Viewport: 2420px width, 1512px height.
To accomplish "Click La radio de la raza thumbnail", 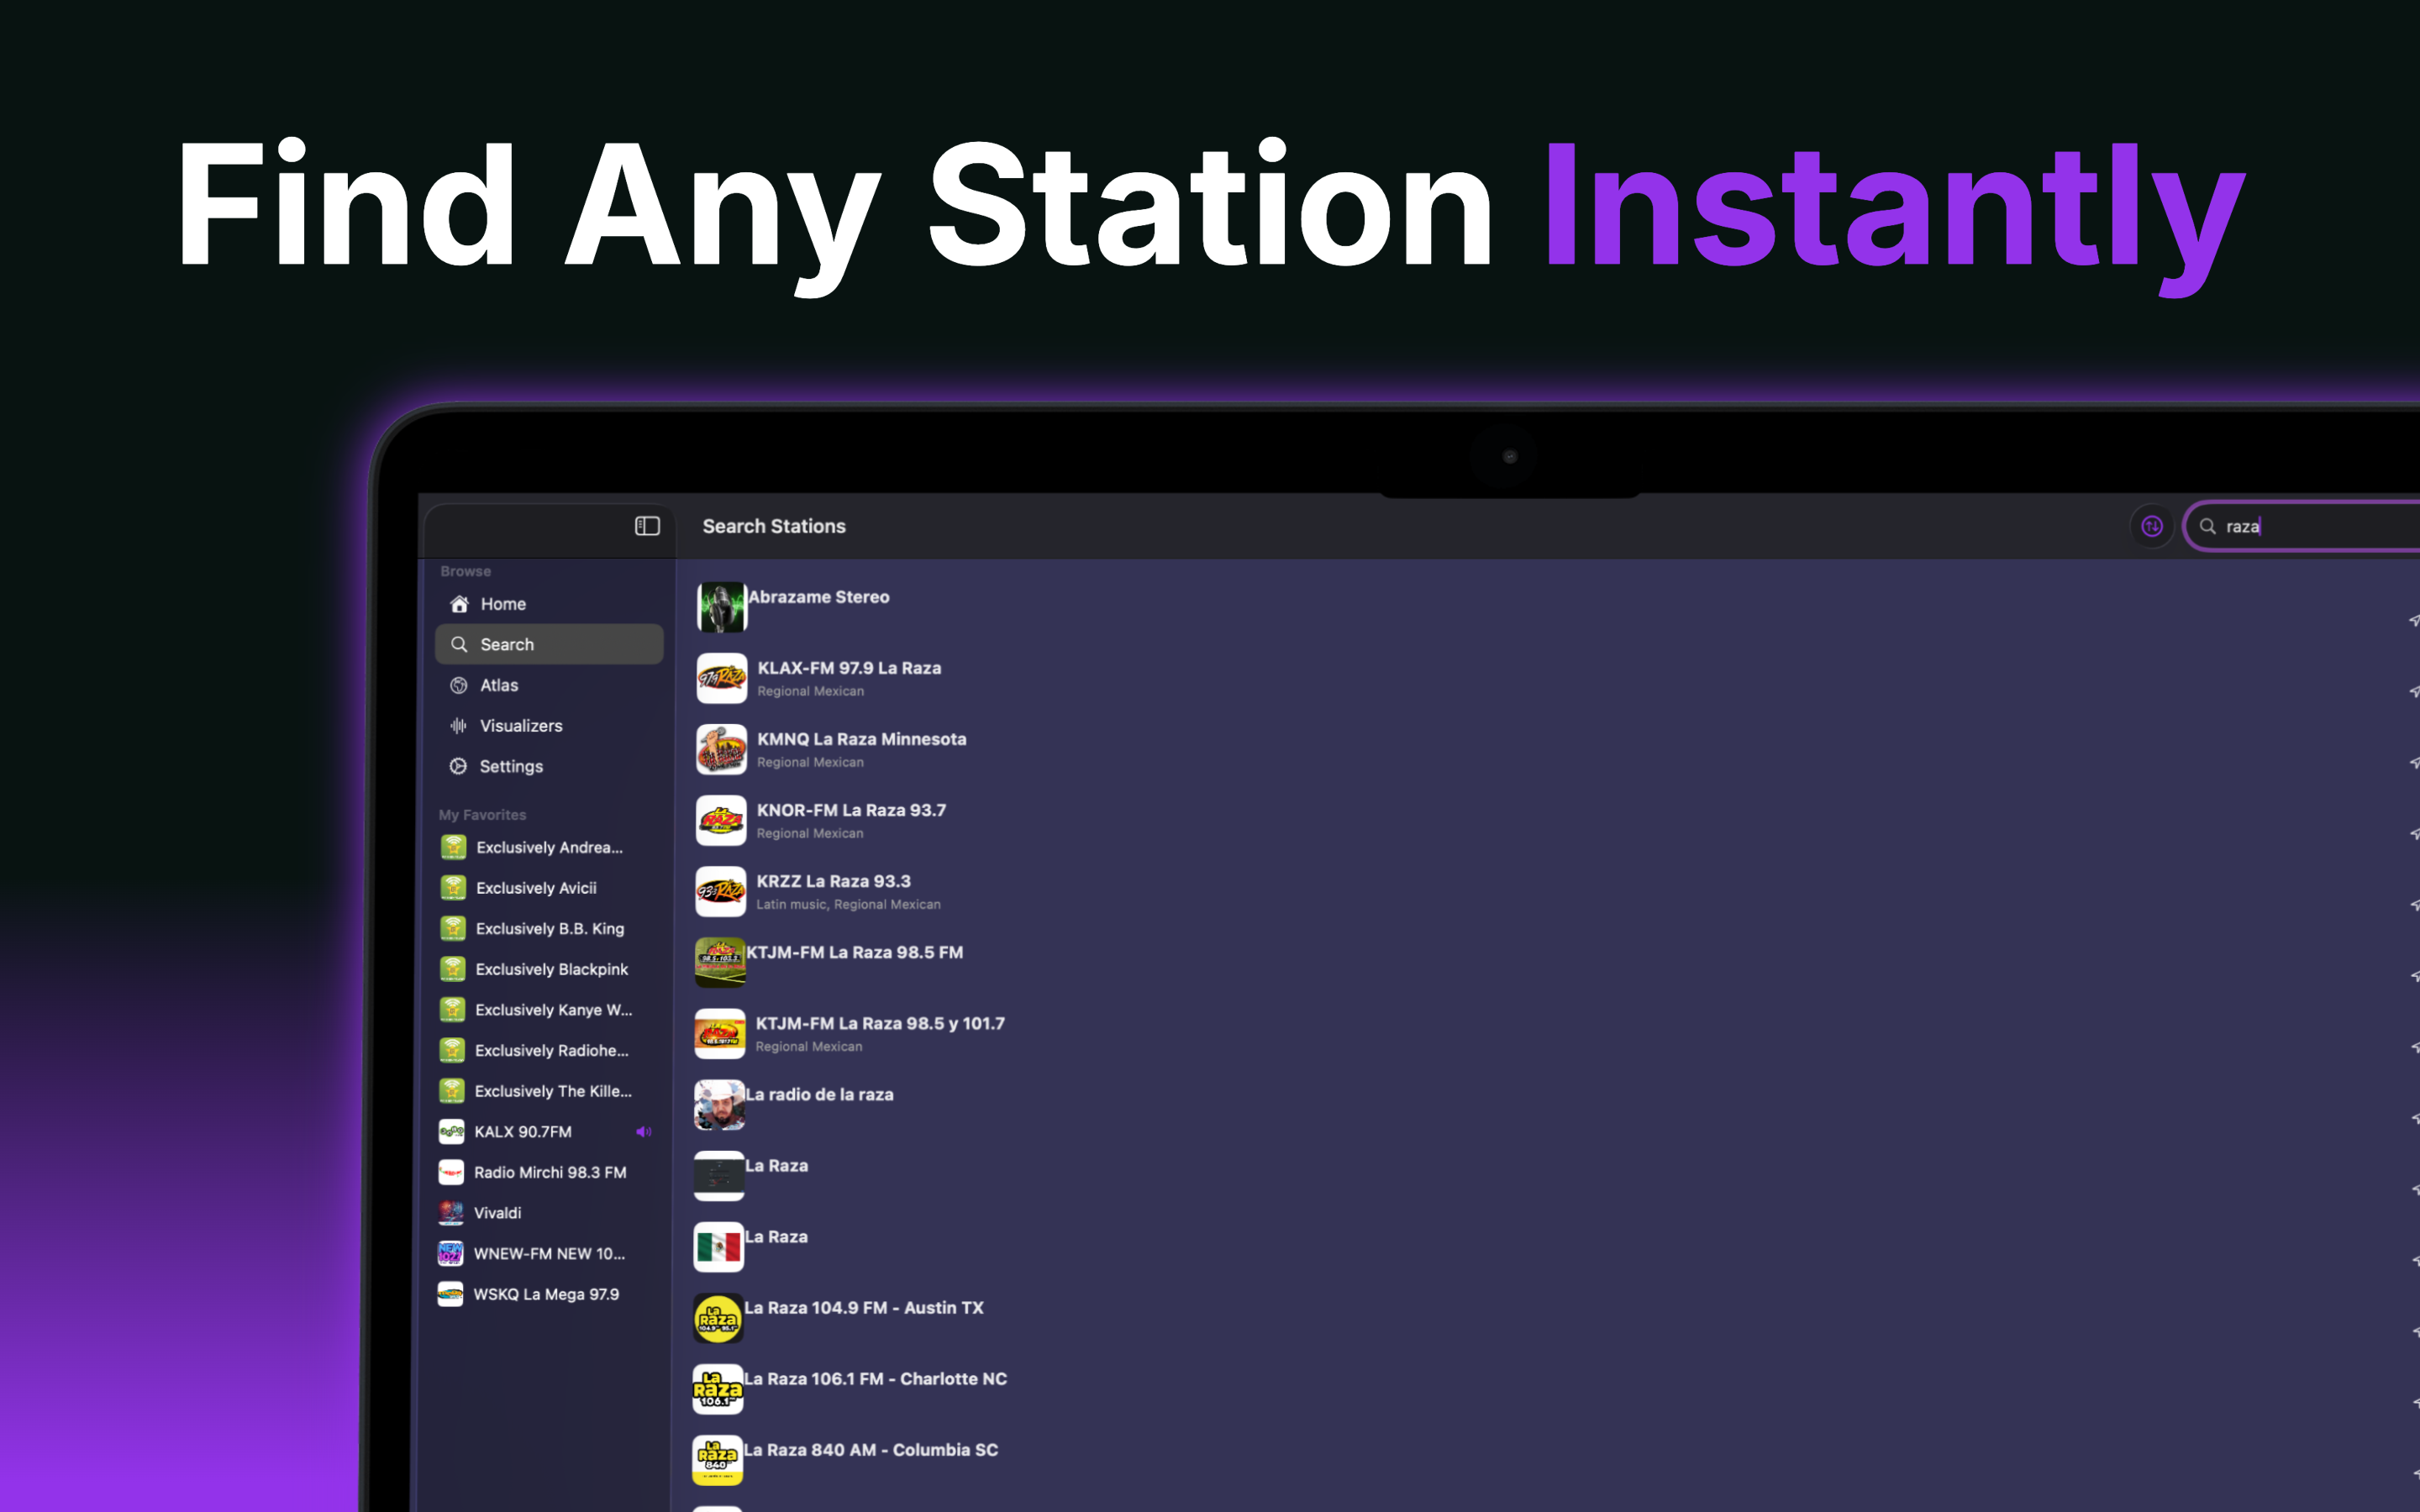I will point(720,1104).
